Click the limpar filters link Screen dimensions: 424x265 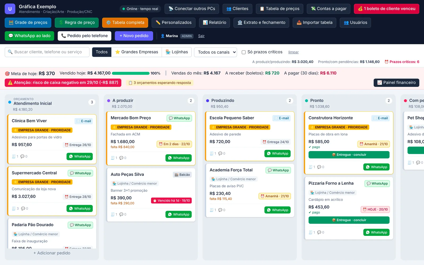tap(293, 52)
